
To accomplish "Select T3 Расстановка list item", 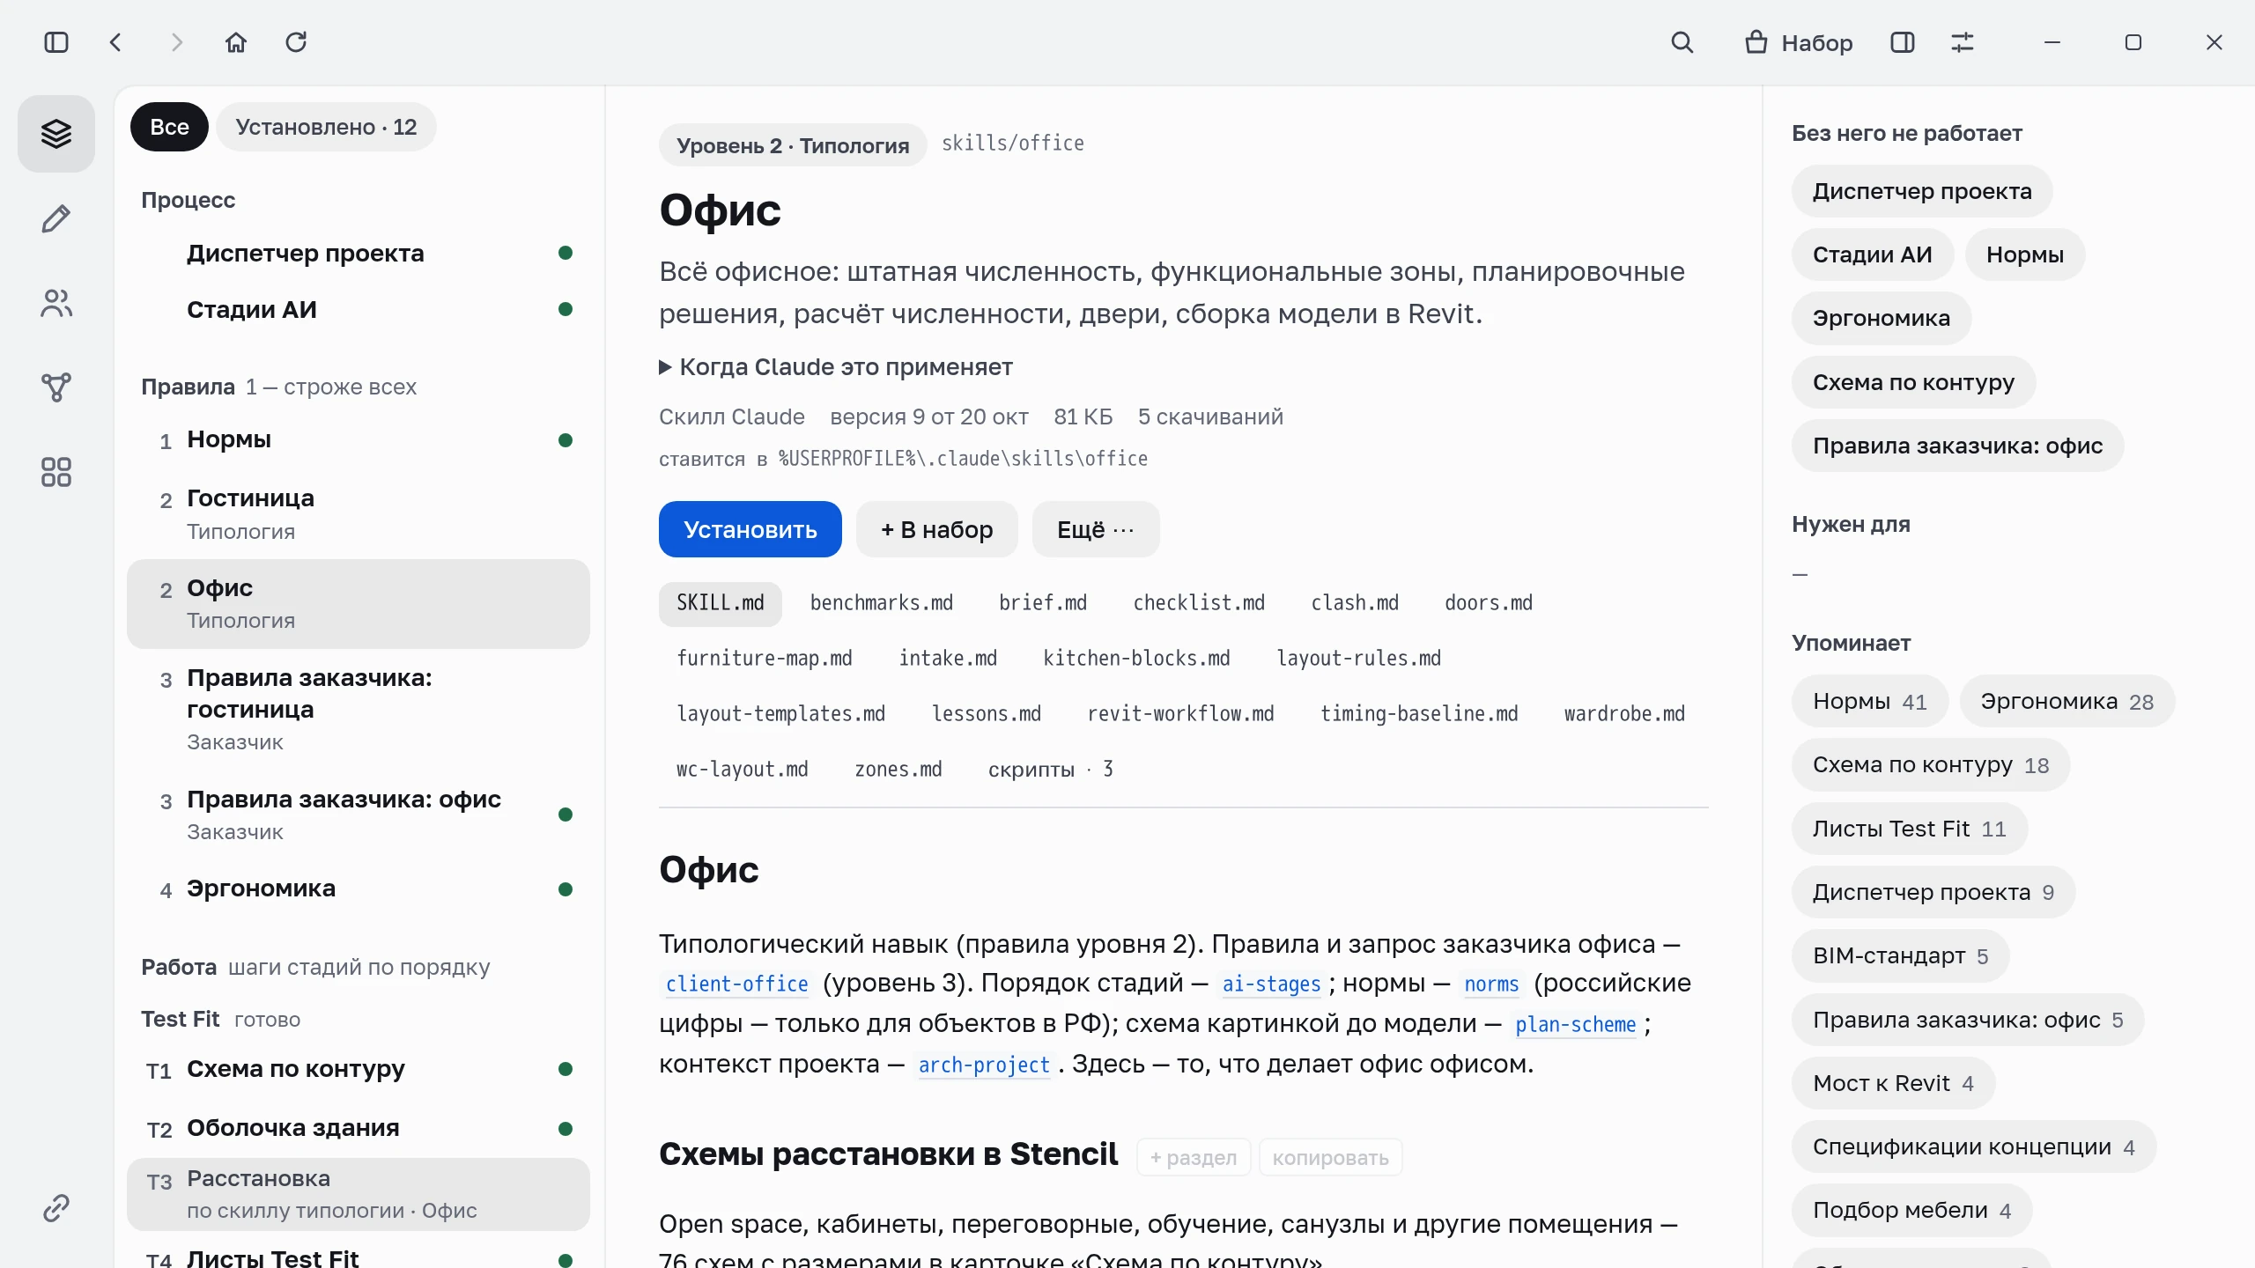I will click(x=359, y=1194).
